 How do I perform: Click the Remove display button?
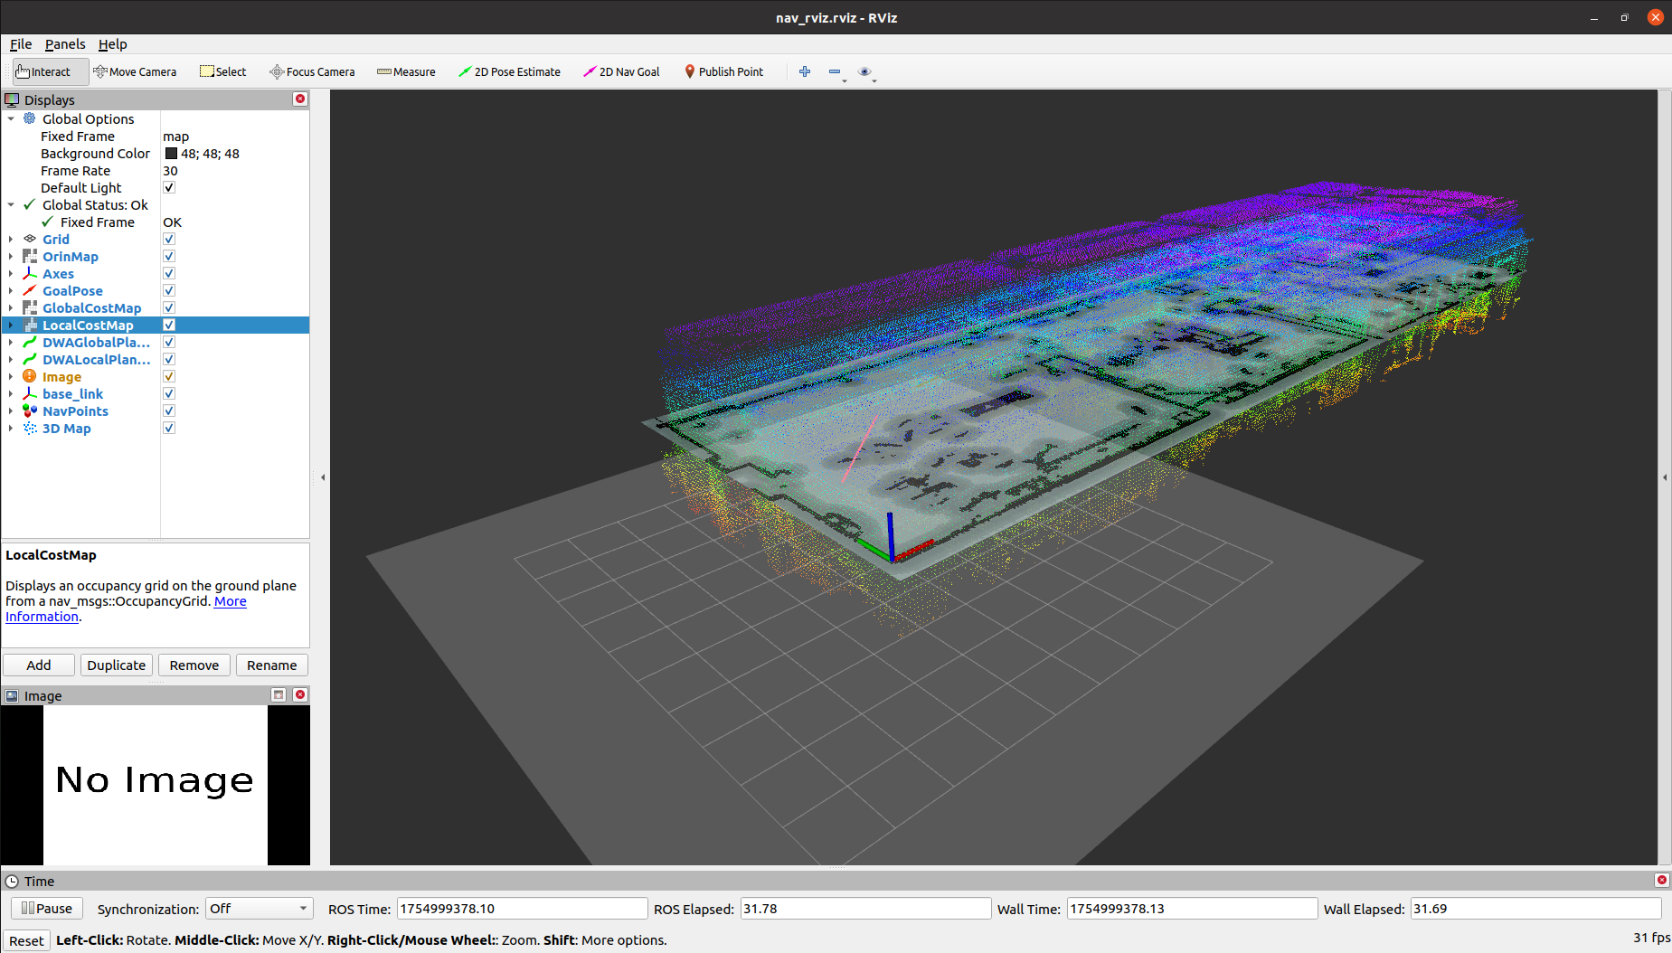194,665
